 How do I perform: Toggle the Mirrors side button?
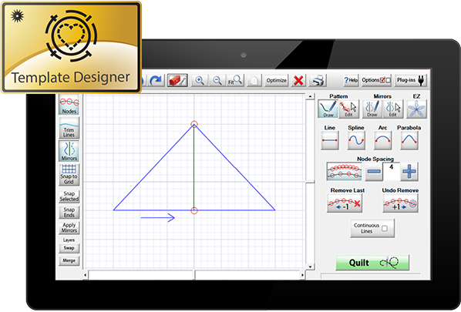[69, 151]
